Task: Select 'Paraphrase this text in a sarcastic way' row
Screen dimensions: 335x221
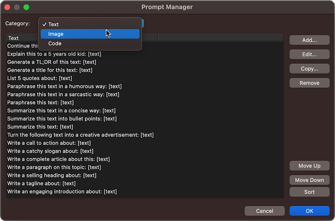Action: click(63, 95)
